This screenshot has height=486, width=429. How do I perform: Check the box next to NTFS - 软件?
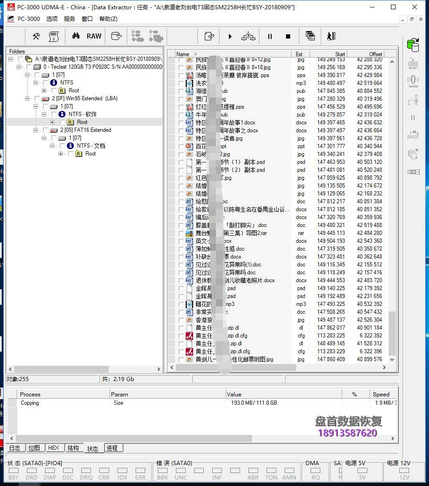tap(53, 114)
